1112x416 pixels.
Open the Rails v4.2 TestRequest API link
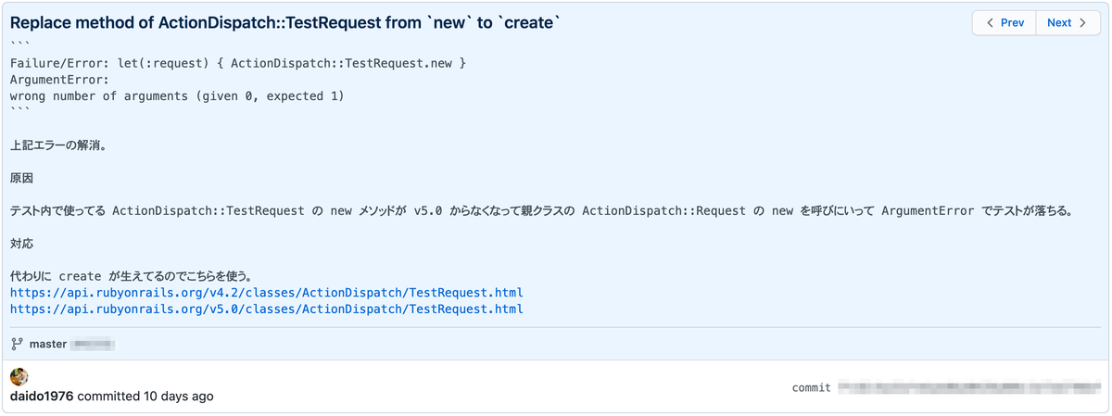click(267, 292)
